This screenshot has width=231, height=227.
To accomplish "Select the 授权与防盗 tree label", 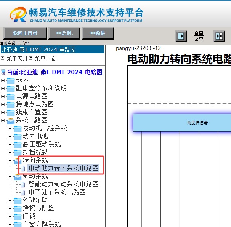I will click(x=38, y=208).
